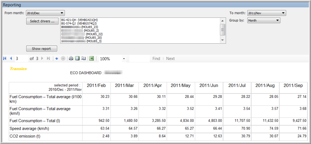Select the driver entry MOU85_3

coord(81,41)
